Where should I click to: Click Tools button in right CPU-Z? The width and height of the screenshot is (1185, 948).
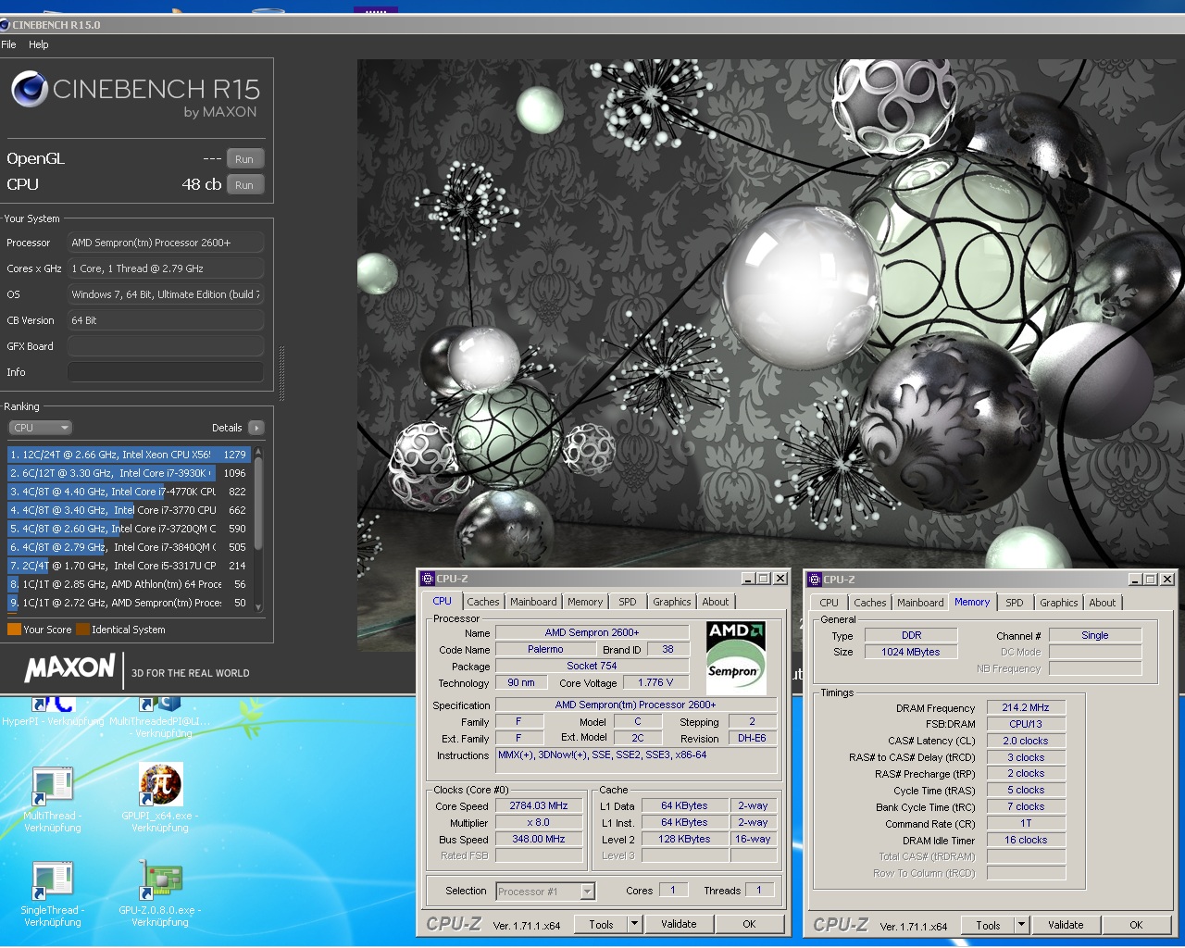coord(988,925)
